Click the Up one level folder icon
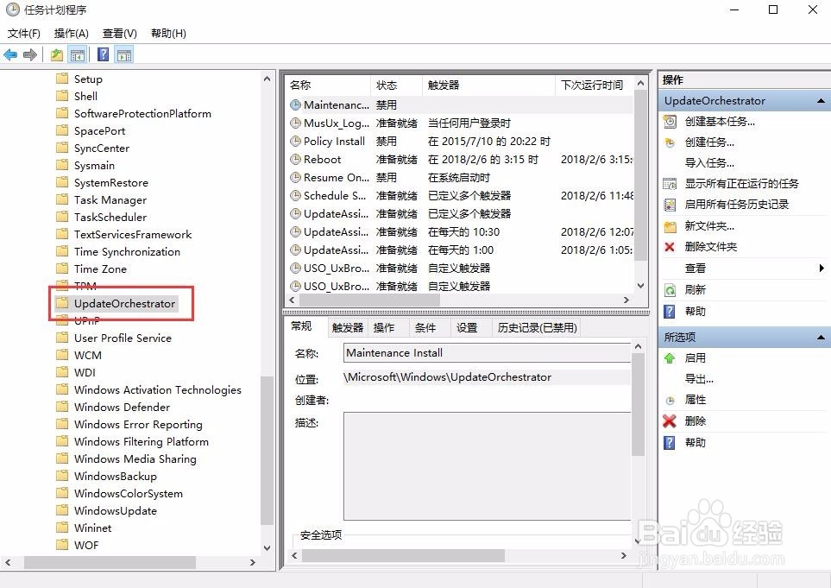This screenshot has width=831, height=588. 57,54
